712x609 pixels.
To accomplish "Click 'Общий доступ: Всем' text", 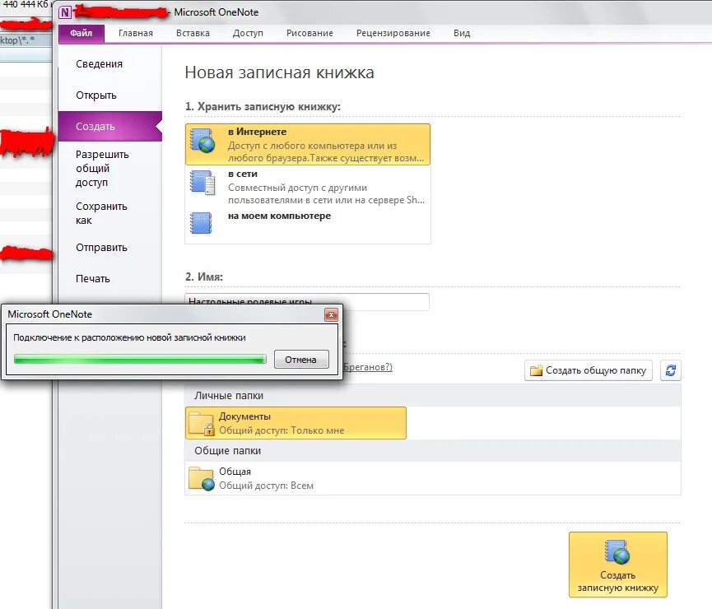I will pos(266,486).
